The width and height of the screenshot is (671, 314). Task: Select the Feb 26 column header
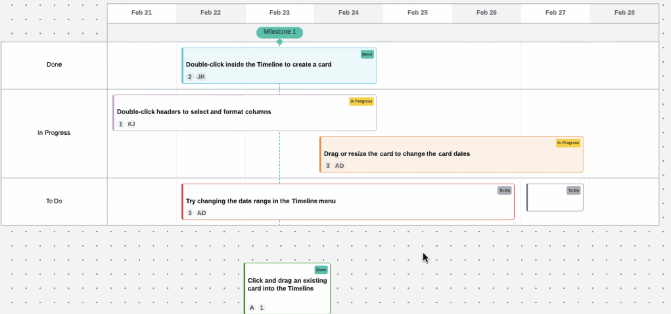point(486,13)
